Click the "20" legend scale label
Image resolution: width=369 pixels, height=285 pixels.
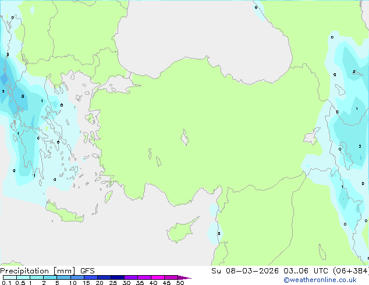(x=100, y=283)
